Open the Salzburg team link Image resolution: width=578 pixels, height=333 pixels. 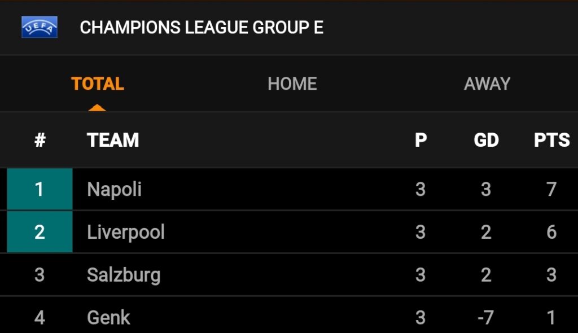tap(124, 275)
